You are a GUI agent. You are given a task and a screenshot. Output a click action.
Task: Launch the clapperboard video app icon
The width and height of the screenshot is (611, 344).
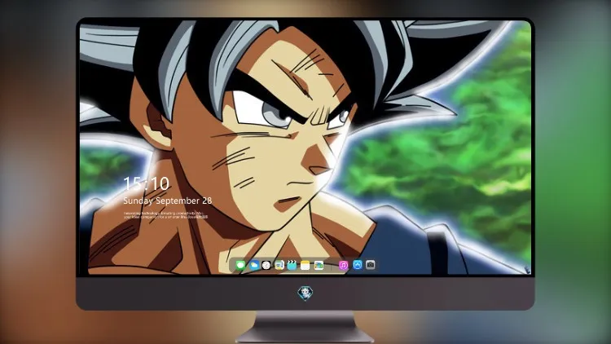(x=292, y=265)
